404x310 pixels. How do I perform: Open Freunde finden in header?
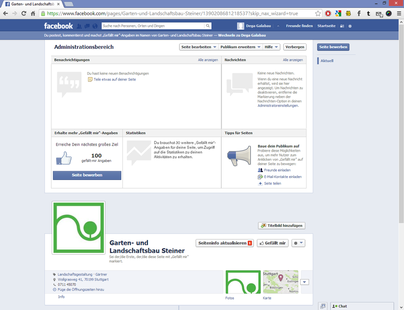[299, 26]
